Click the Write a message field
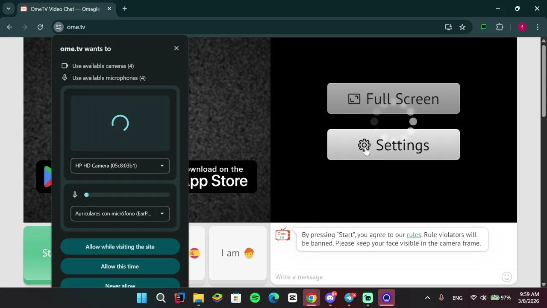 pyautogui.click(x=385, y=277)
